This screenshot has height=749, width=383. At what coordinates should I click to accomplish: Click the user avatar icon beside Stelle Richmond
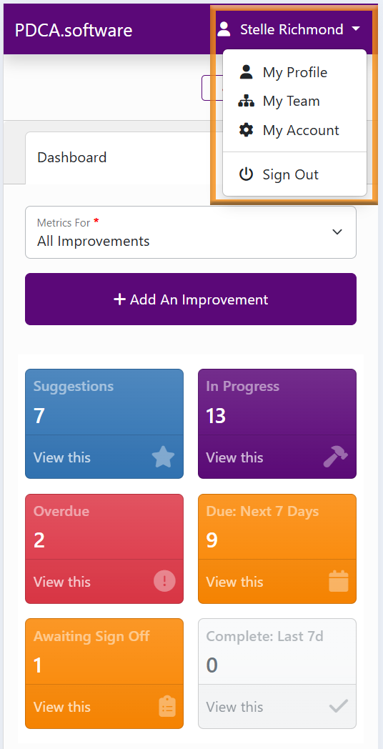[x=224, y=29]
